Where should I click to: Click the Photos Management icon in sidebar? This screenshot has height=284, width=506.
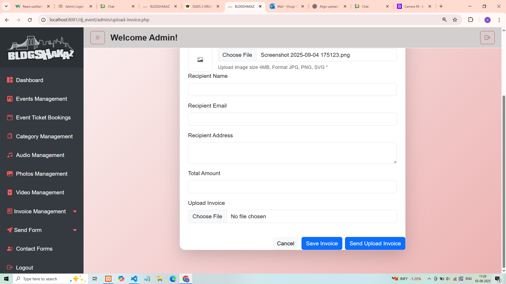click(10, 174)
